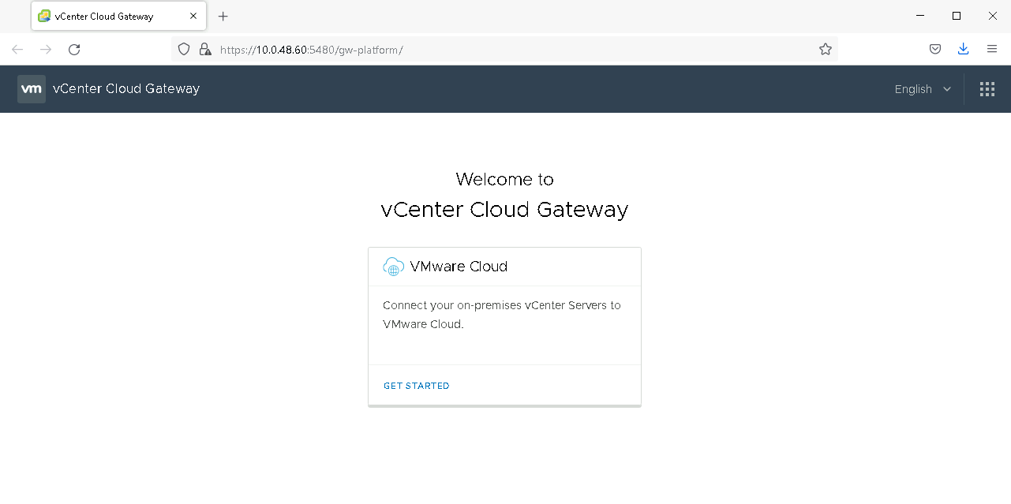Go back to the previous page
Image resolution: width=1011 pixels, height=504 pixels.
[17, 50]
